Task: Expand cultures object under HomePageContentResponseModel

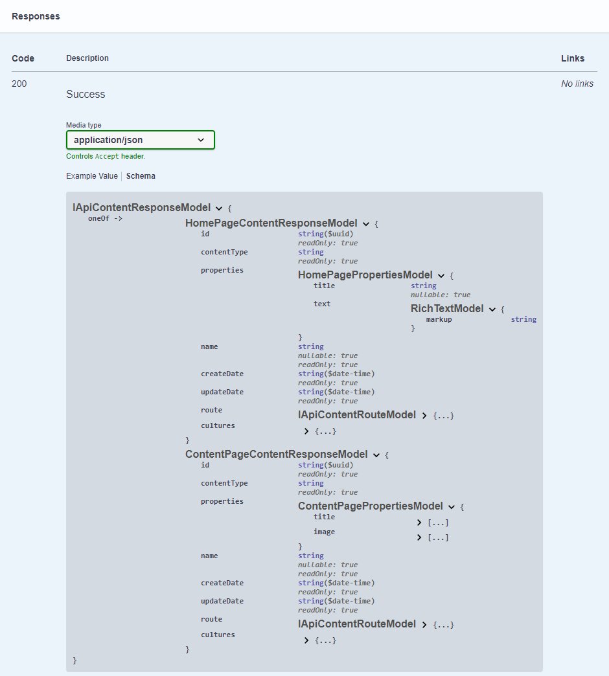Action: 306,431
